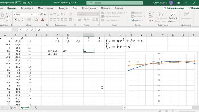Open the Font group dialog launcher
The width and height of the screenshot is (199, 112).
(47, 25)
